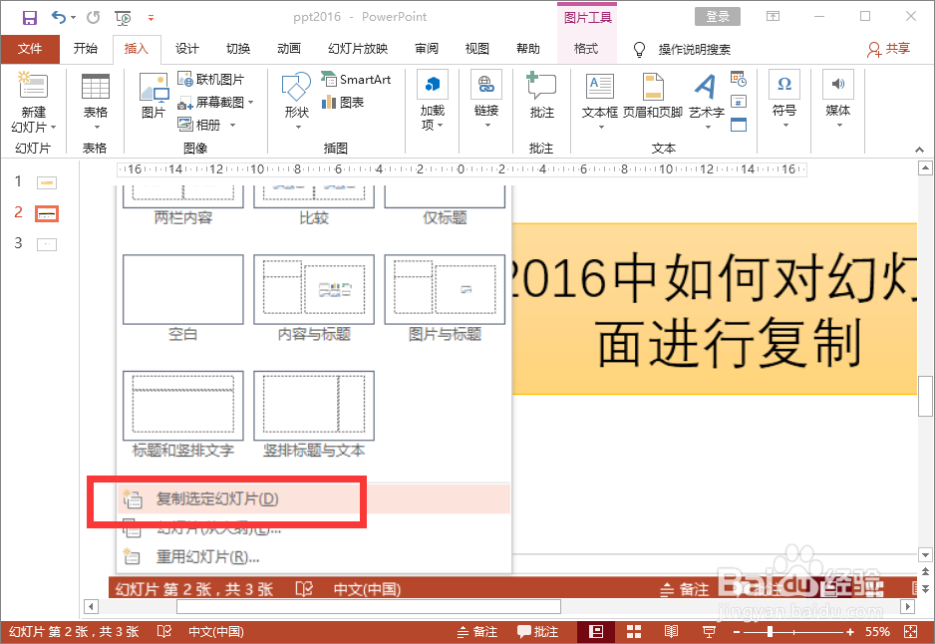The height and width of the screenshot is (644, 935).
Task: Open 页眉和页脚 header and footer
Action: [652, 97]
